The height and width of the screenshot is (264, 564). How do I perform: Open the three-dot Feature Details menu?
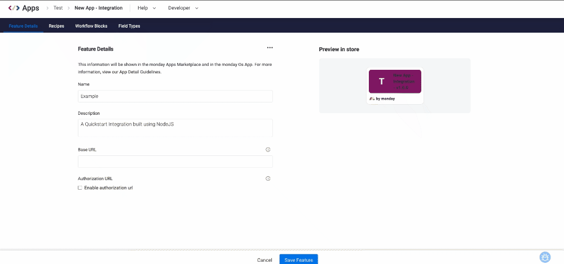pyautogui.click(x=270, y=48)
